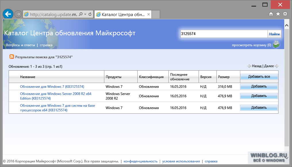Click the left arrow icon beside Назад
This screenshot has height=167, width=292.
[x=249, y=66]
